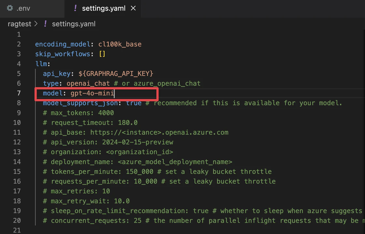Click settings.yaml in the breadcrumb path

click(x=74, y=24)
